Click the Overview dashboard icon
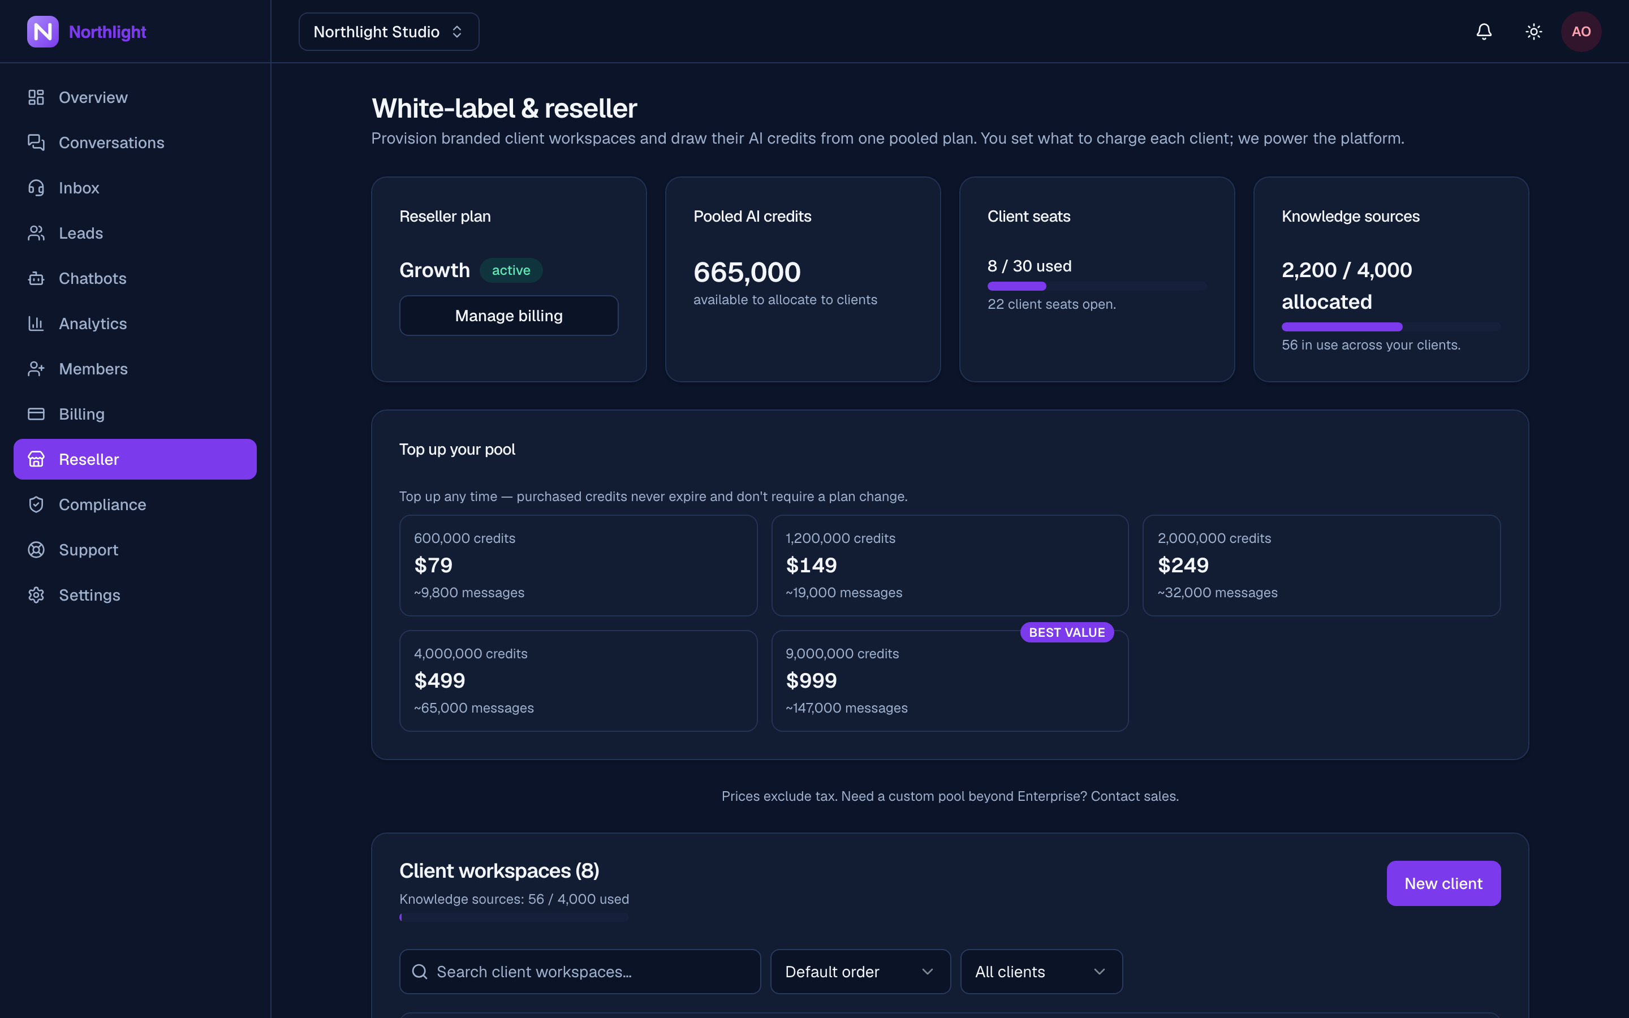This screenshot has width=1629, height=1018. coord(36,98)
